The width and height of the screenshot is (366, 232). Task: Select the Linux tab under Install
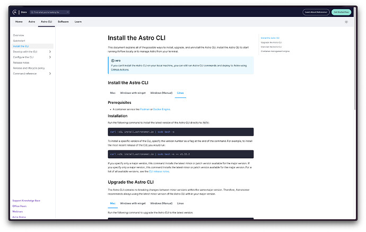coord(180,93)
